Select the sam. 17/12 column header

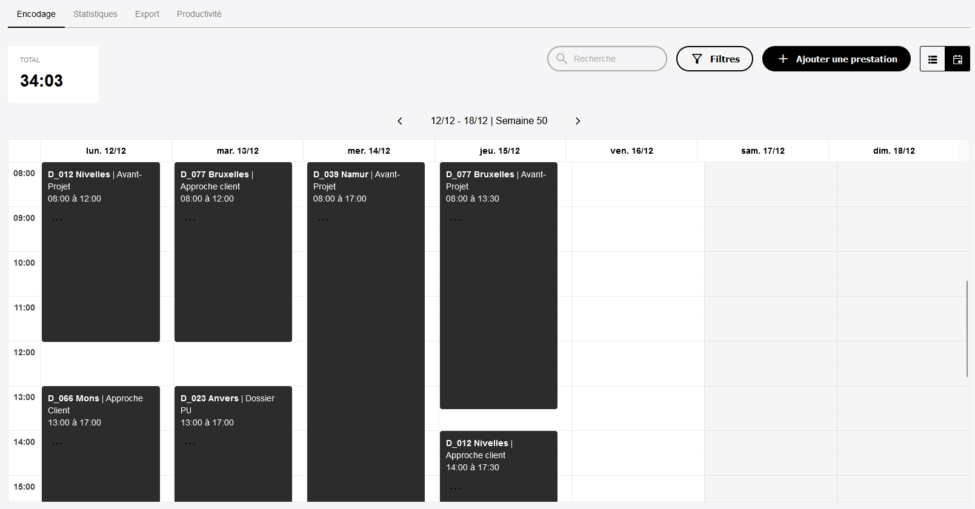point(763,151)
